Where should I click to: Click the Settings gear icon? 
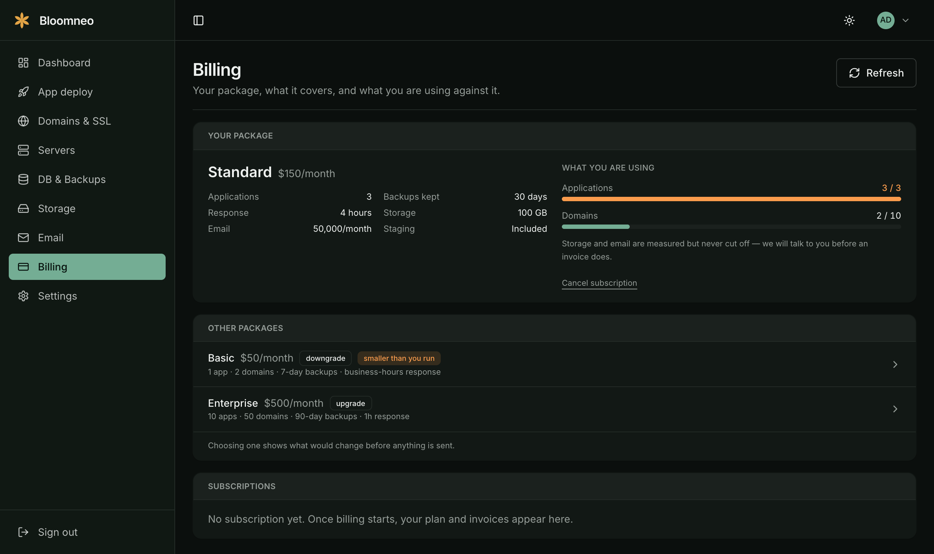[x=23, y=296]
